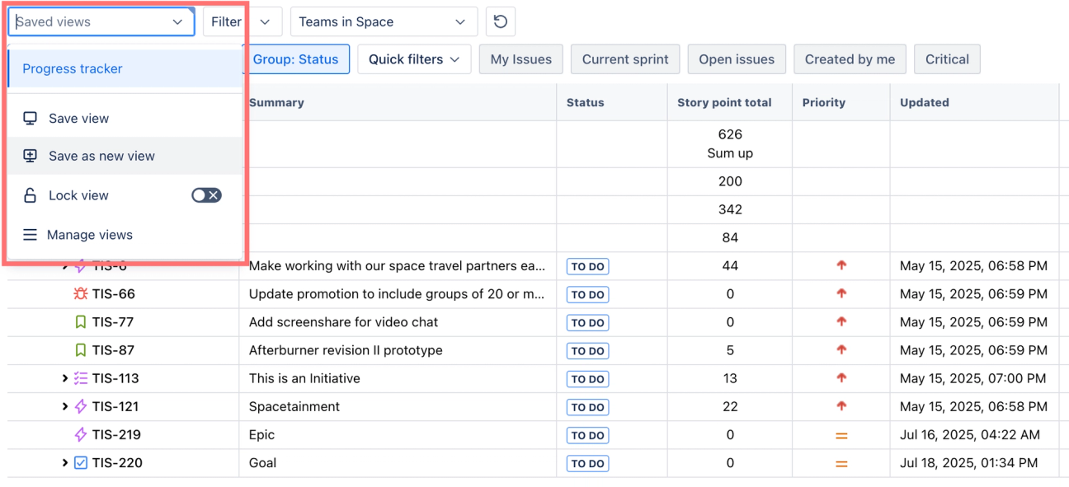The width and height of the screenshot is (1069, 487).
Task: Click the Manage views list icon
Action: pyautogui.click(x=31, y=235)
